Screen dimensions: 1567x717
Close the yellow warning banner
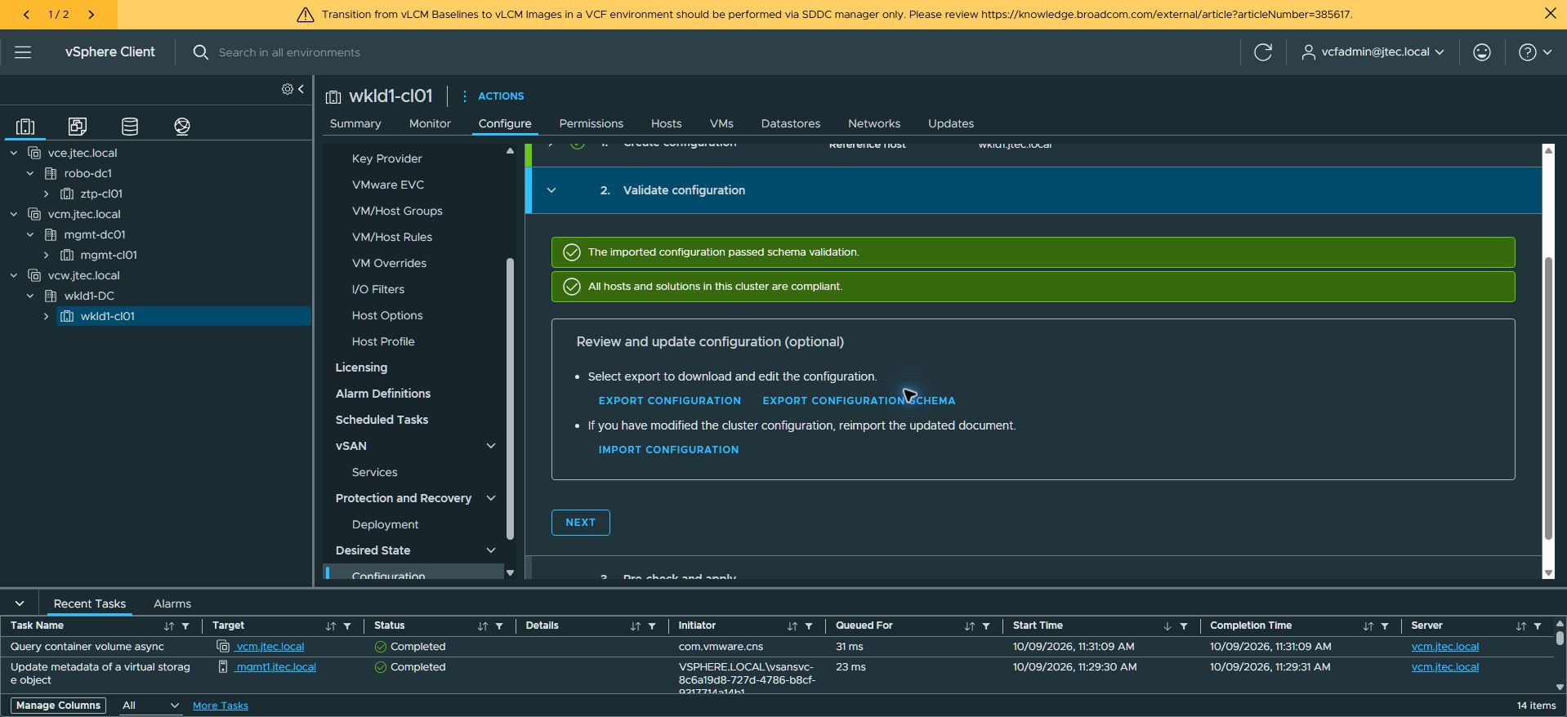click(x=1550, y=14)
